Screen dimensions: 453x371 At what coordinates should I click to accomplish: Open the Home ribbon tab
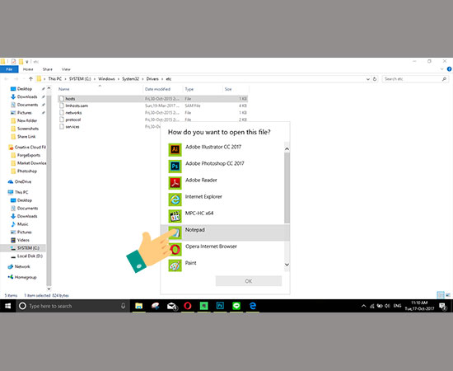[x=28, y=69]
